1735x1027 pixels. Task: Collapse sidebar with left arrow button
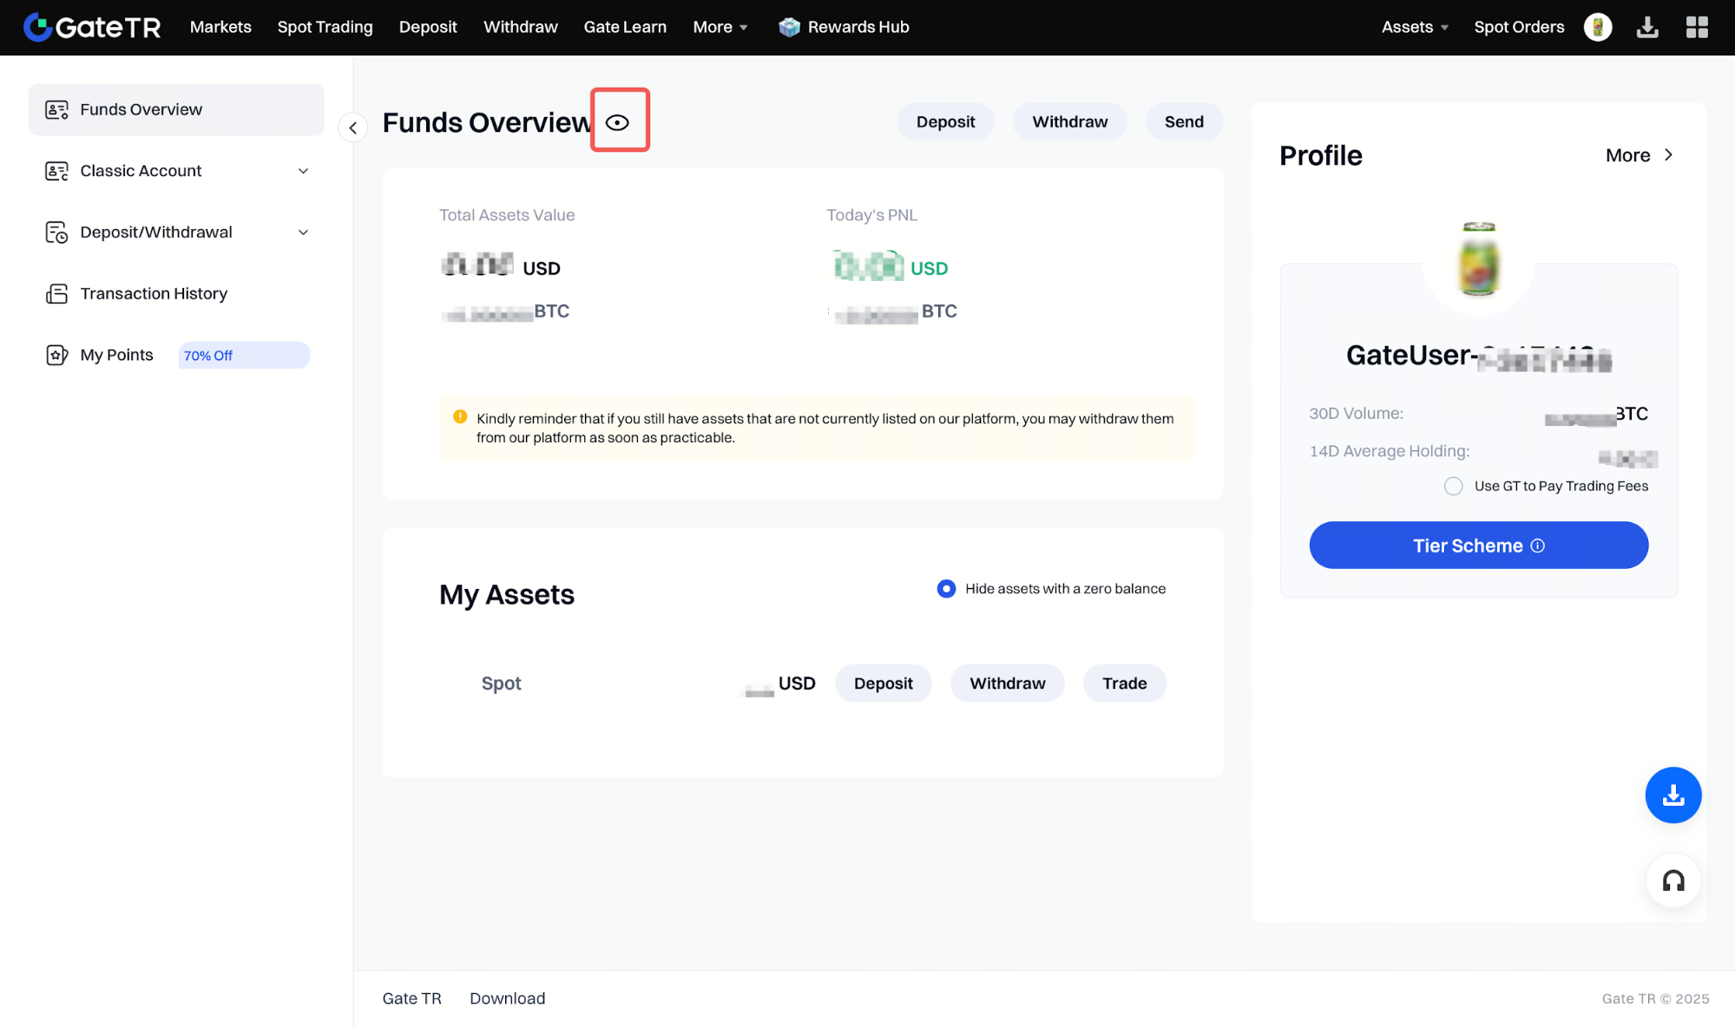coord(352,128)
